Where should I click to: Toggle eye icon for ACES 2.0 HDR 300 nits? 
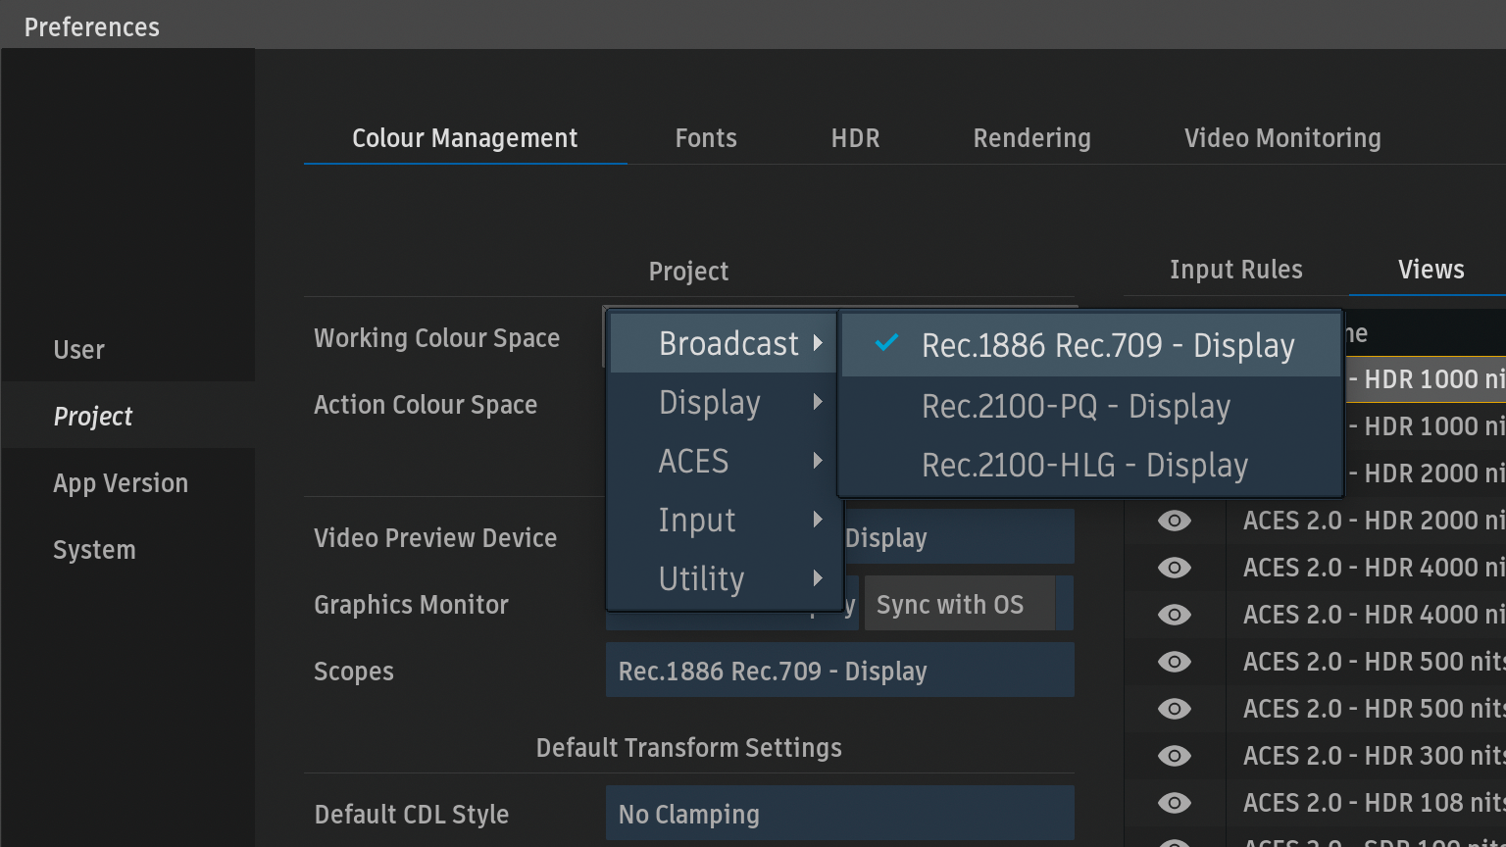1174,756
